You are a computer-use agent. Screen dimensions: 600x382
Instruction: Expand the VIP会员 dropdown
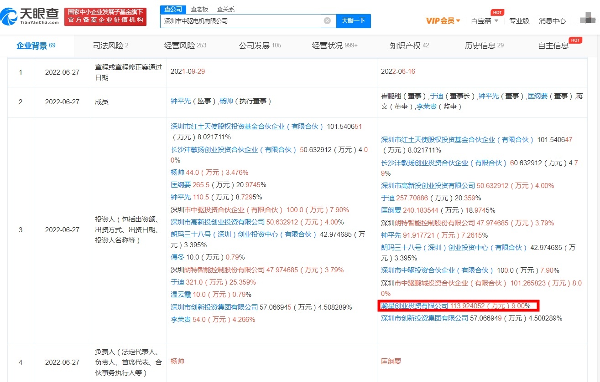pyautogui.click(x=443, y=20)
